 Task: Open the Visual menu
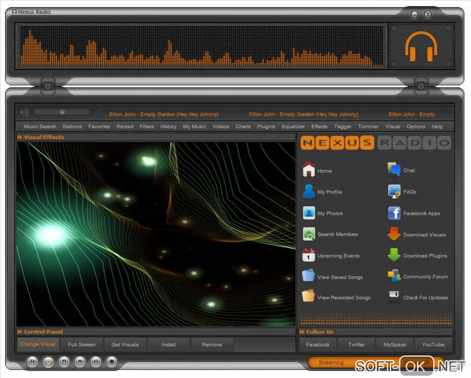point(393,126)
